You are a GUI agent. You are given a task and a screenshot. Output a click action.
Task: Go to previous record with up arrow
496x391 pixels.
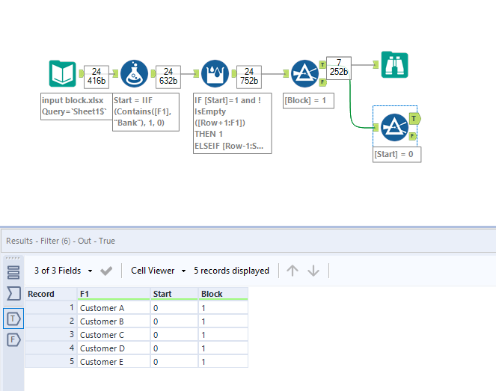293,271
